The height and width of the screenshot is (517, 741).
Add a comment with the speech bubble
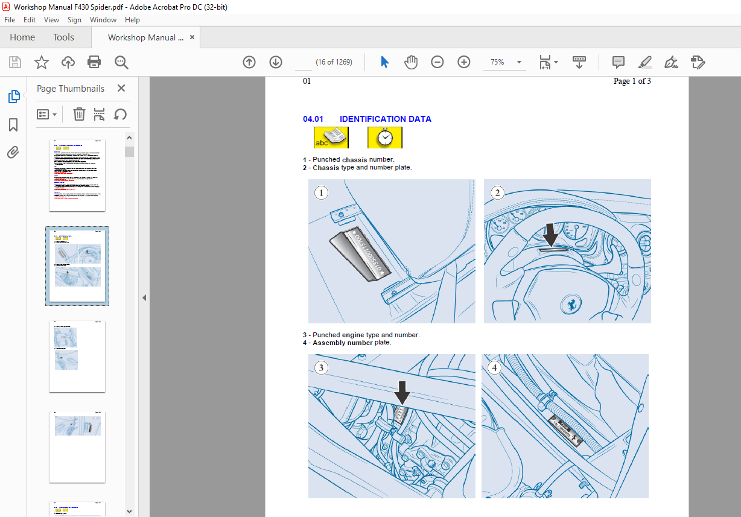point(619,62)
